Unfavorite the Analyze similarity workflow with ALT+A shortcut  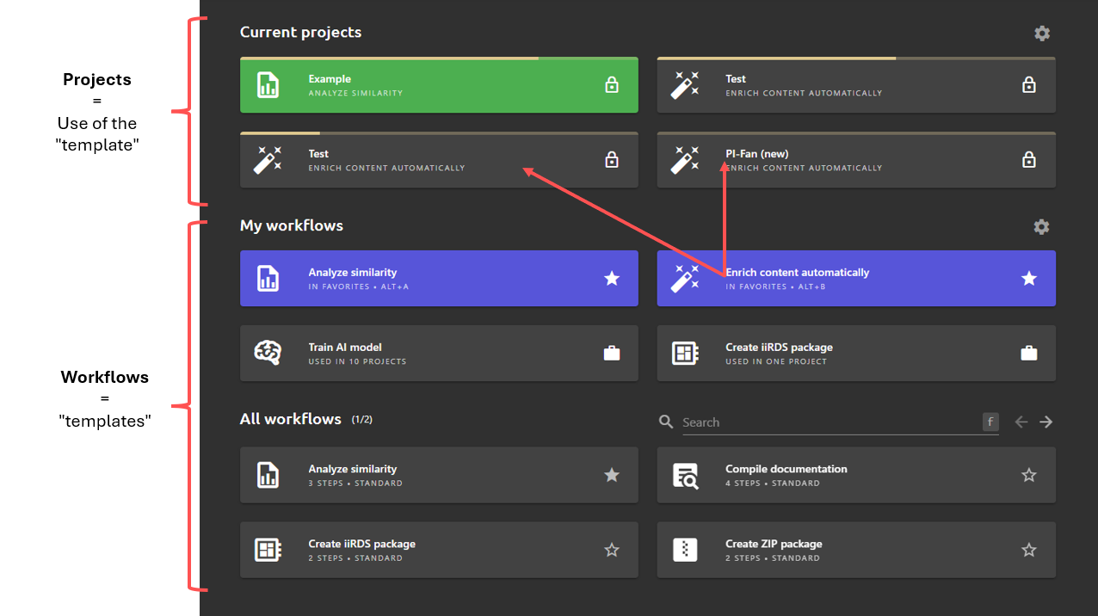pos(612,278)
